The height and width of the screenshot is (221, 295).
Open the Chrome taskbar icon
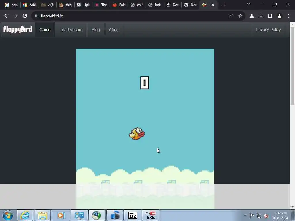(x=96, y=215)
